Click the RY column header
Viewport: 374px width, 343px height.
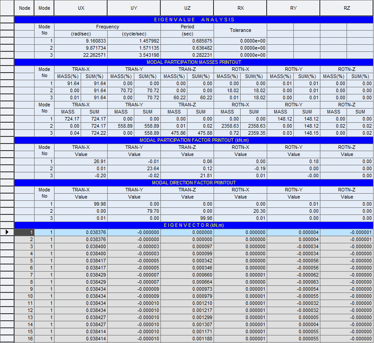(293, 8)
